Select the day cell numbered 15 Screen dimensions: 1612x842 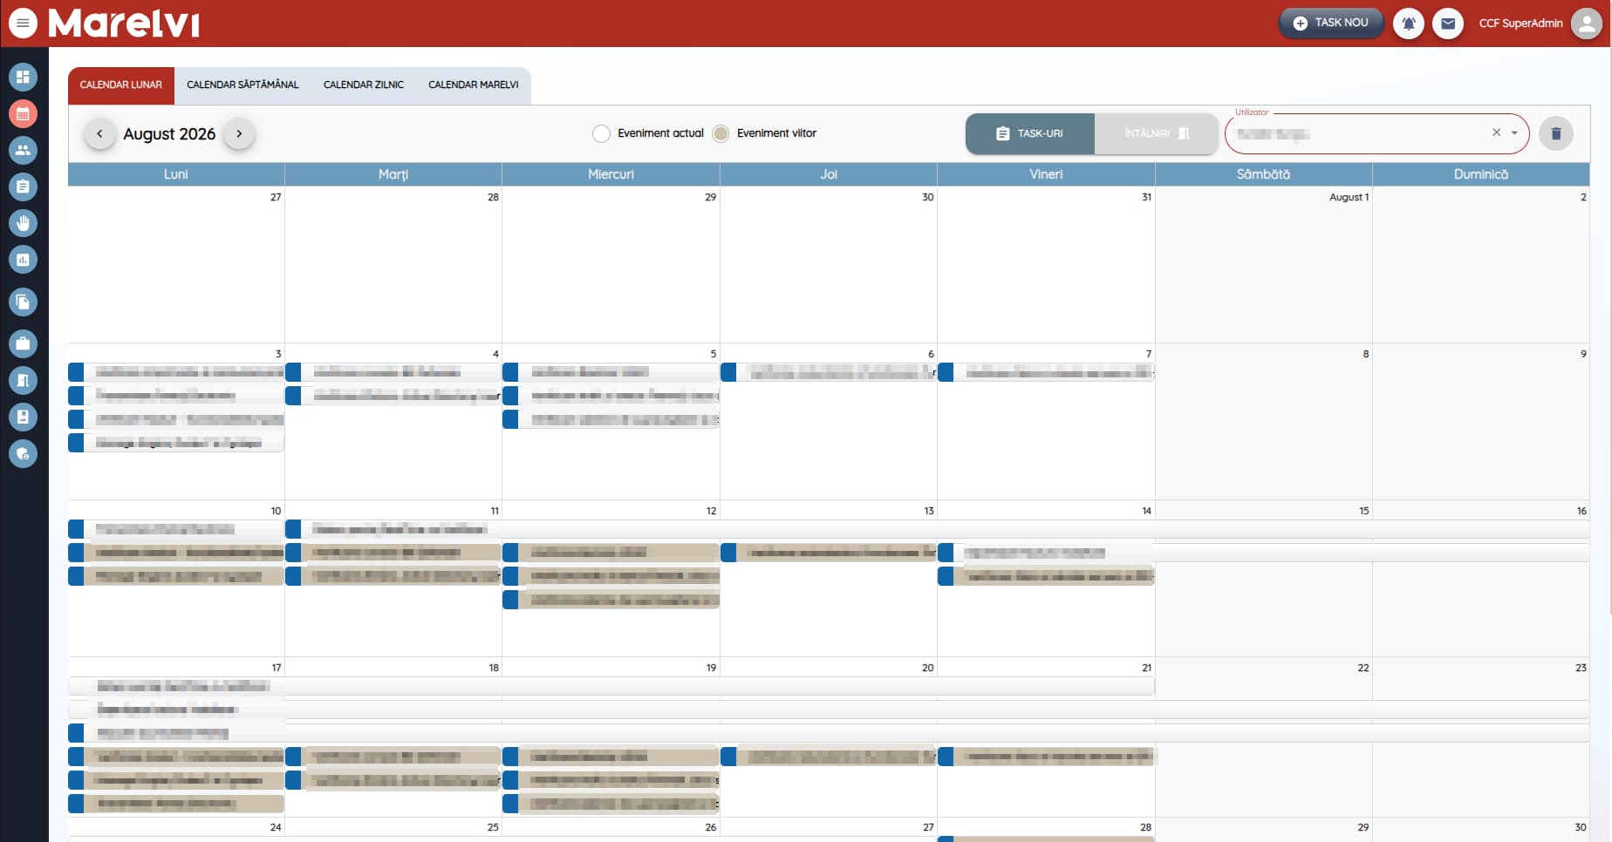tap(1264, 579)
